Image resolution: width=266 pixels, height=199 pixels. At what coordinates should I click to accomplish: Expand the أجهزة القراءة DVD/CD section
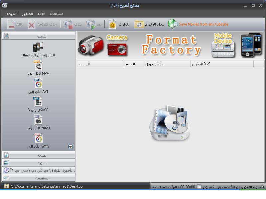tap(39, 170)
